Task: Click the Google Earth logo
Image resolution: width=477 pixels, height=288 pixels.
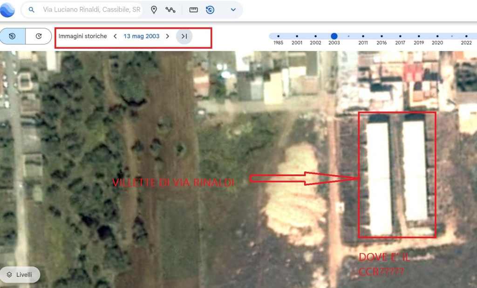Action: pos(7,10)
